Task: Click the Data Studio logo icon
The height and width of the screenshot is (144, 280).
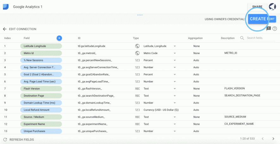Action: pyautogui.click(x=5, y=7)
